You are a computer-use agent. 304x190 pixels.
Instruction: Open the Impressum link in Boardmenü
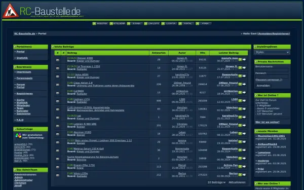click(24, 72)
